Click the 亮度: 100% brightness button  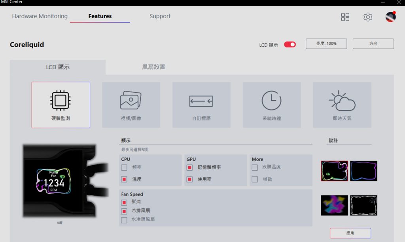tap(326, 44)
